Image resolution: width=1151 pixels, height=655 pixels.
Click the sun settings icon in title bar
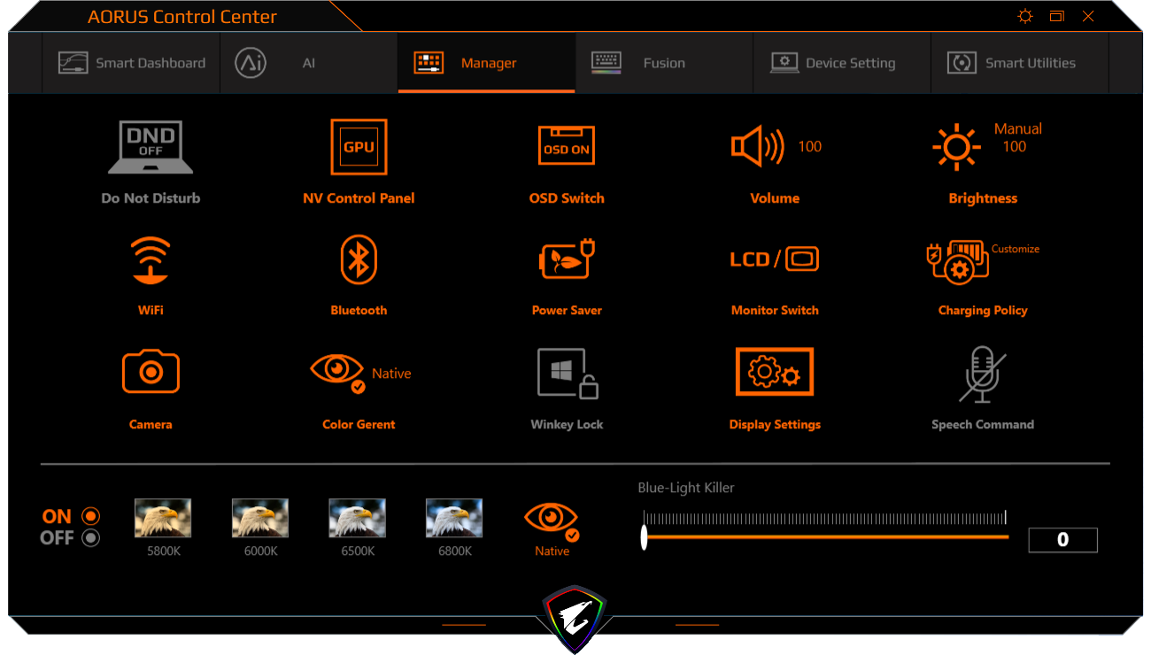pos(1025,16)
